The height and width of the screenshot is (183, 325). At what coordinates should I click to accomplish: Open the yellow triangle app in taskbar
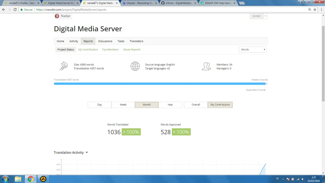(43, 179)
